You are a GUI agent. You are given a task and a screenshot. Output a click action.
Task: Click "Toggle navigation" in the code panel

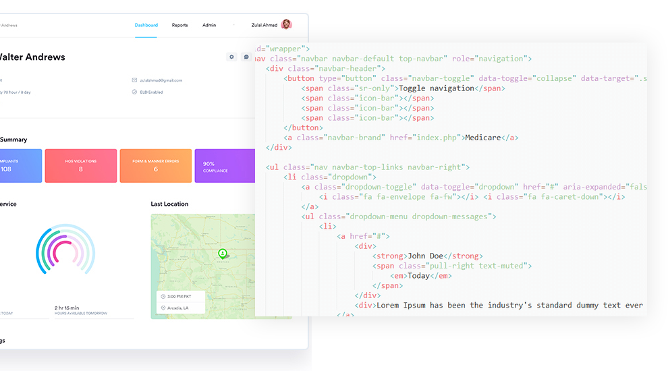437,88
